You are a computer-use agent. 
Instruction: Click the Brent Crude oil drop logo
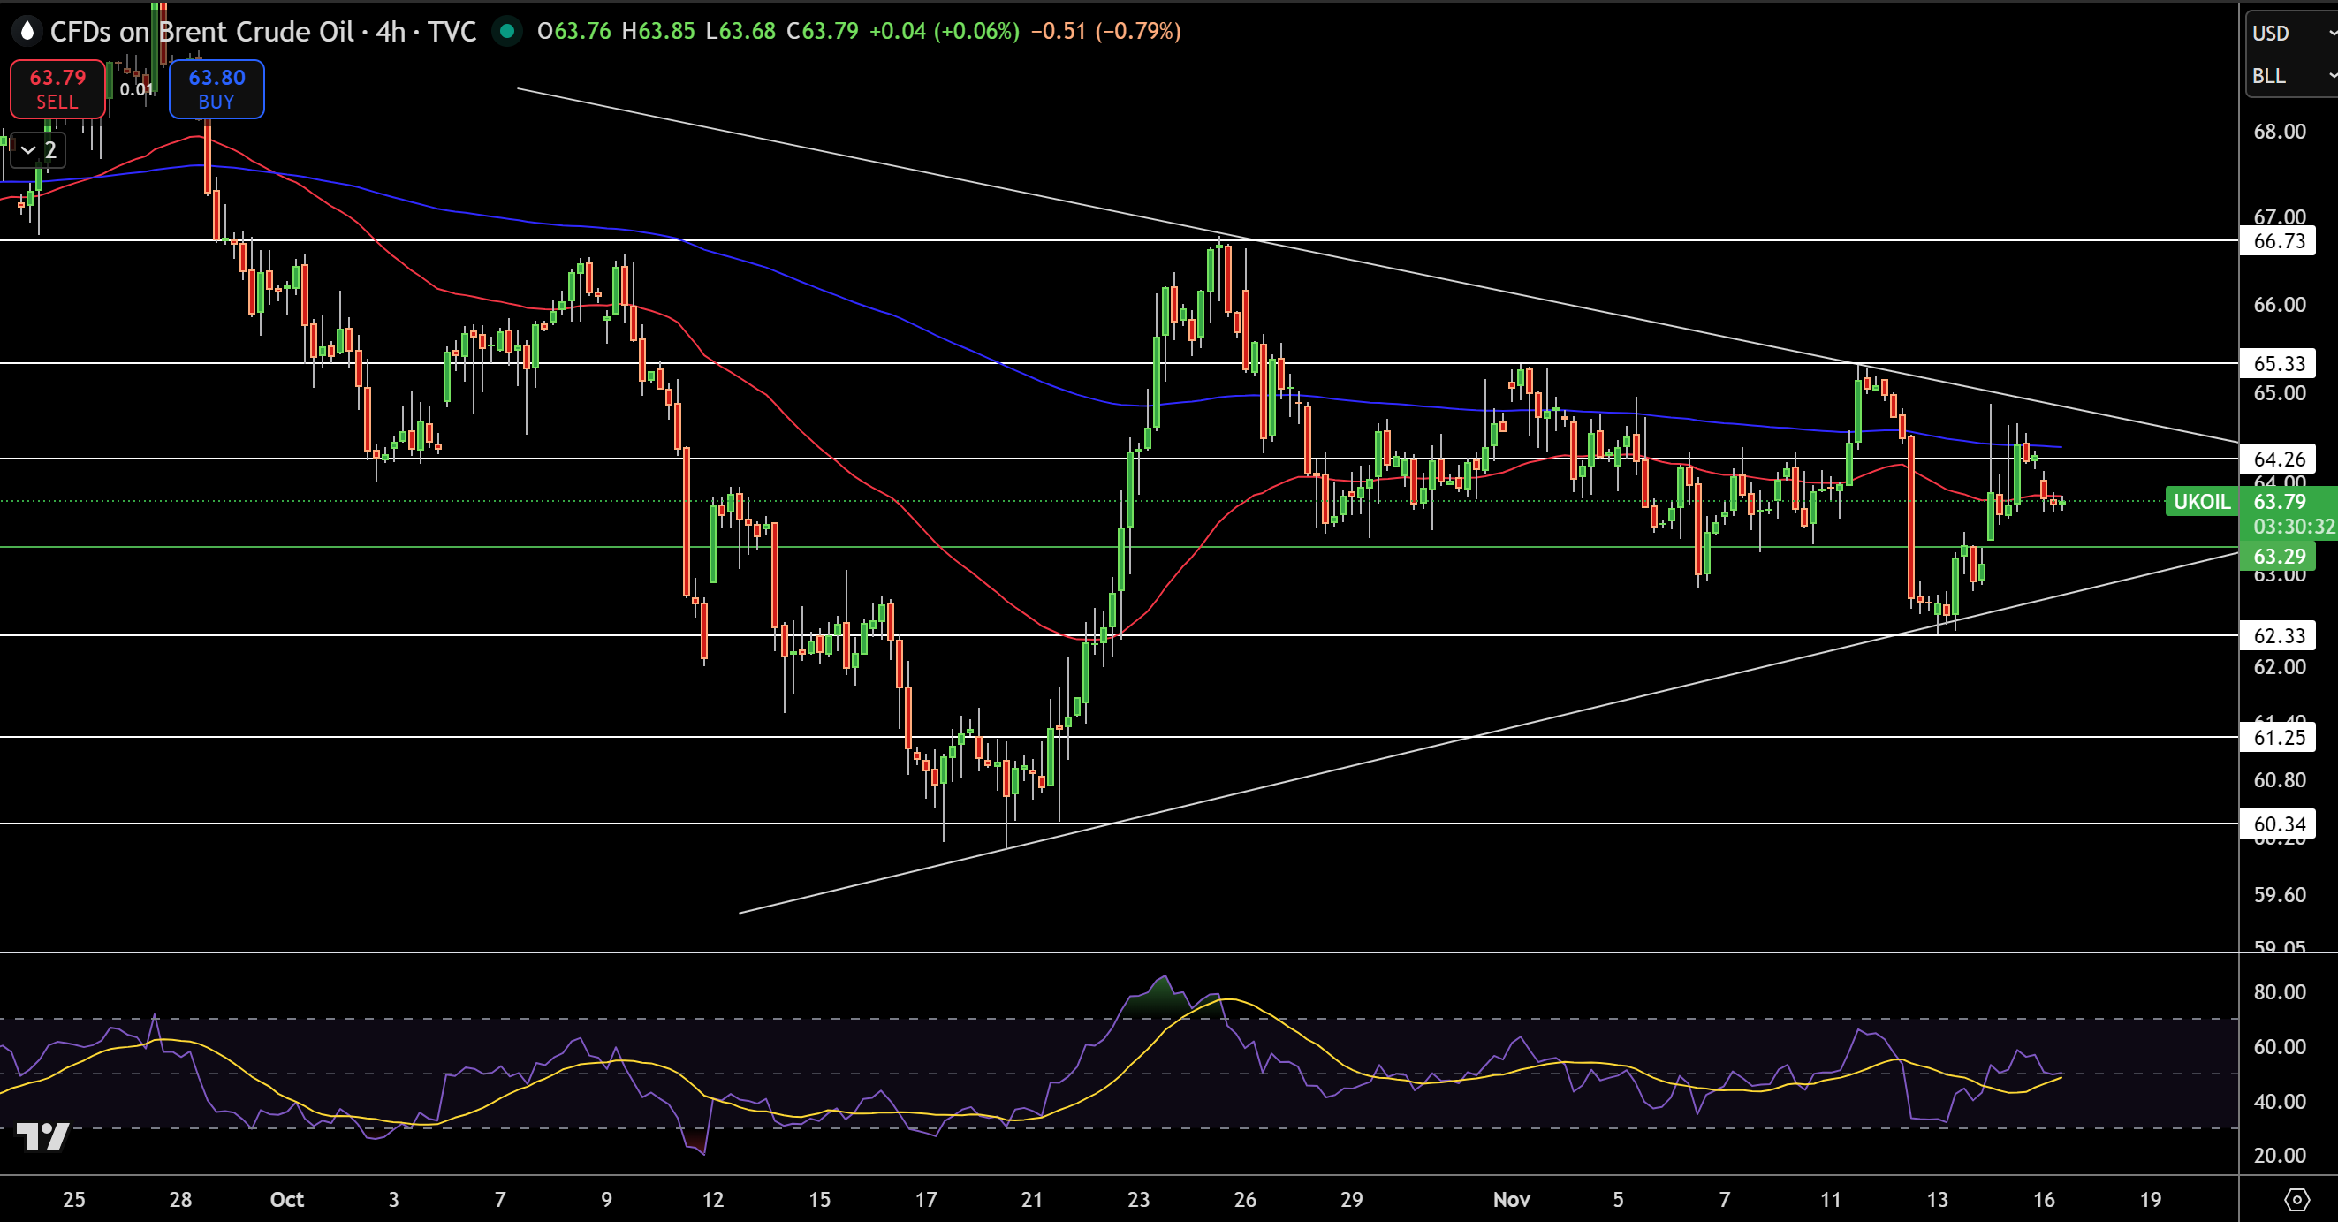[x=27, y=32]
